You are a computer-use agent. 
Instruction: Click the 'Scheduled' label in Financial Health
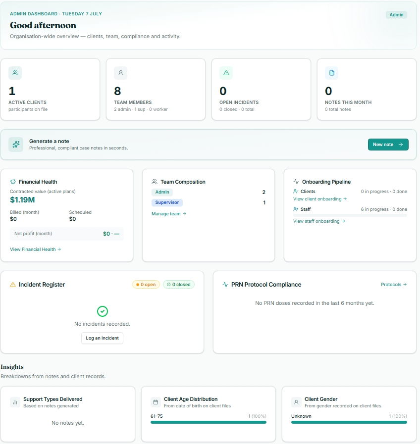pyautogui.click(x=80, y=212)
